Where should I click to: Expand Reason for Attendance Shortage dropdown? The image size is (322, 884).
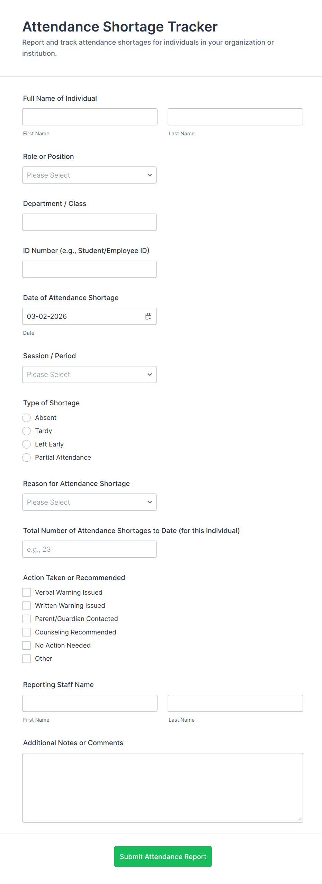pyautogui.click(x=89, y=502)
